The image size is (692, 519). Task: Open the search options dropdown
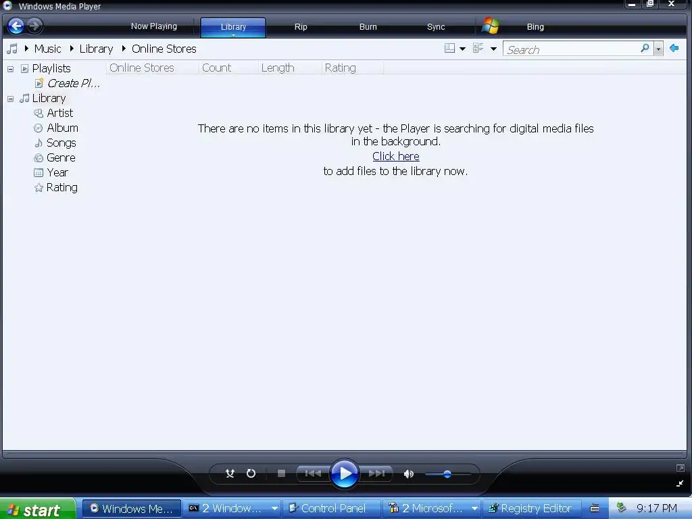(x=658, y=49)
